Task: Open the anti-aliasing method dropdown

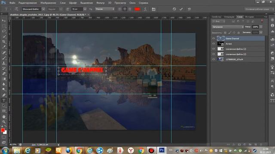Action: click(105, 9)
